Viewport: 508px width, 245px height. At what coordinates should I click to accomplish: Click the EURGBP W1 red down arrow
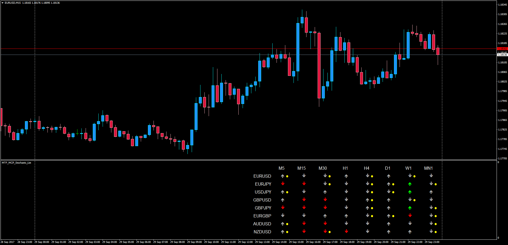coord(410,215)
